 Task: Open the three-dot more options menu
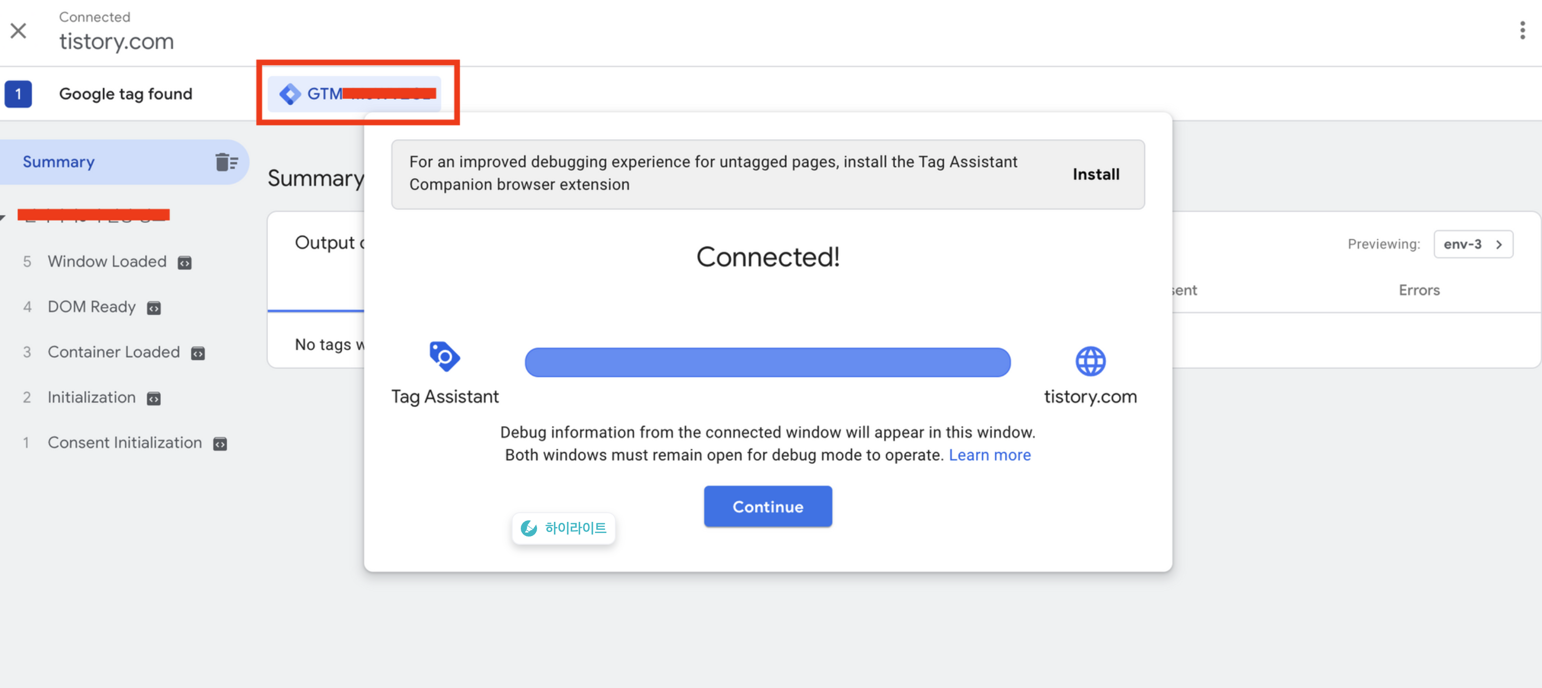[1522, 30]
